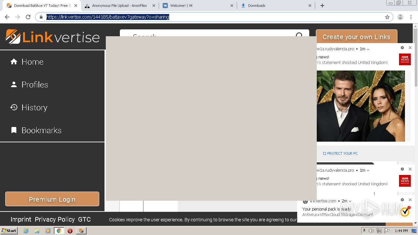Click the volume speaker tray icon

[x=371, y=231]
